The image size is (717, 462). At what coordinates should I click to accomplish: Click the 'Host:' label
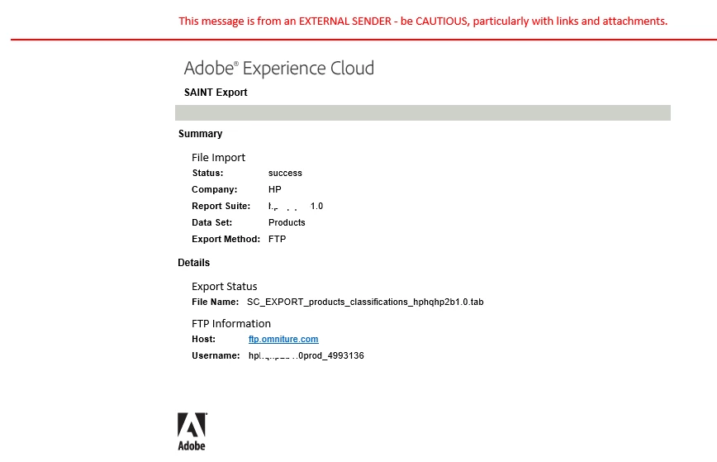point(203,339)
